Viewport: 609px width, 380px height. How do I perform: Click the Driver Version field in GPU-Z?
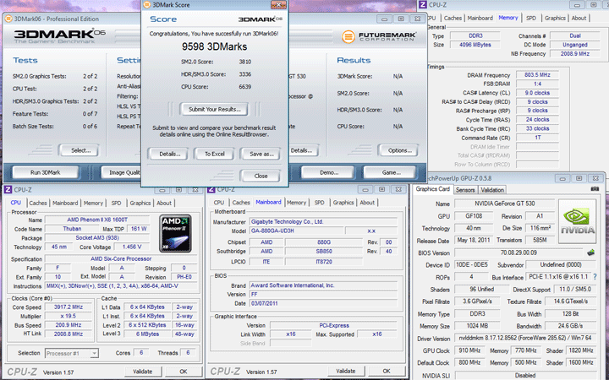coord(524,338)
